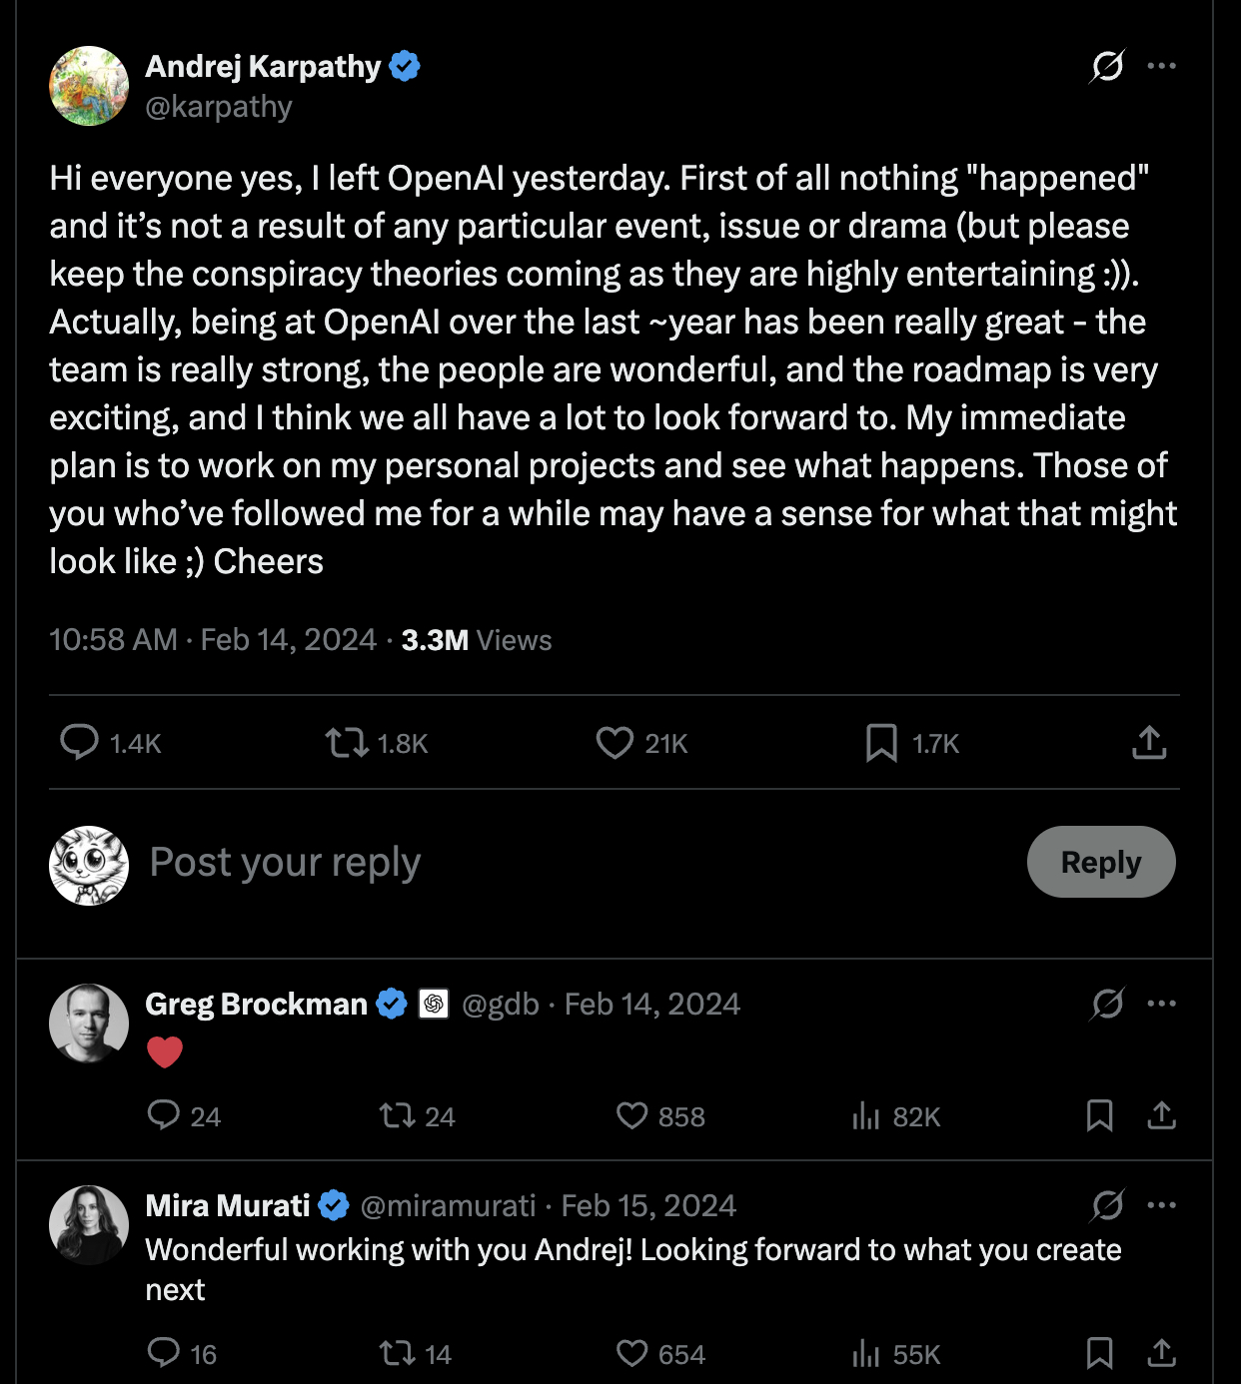
Task: Repost Karpathy's main post
Action: tap(347, 743)
